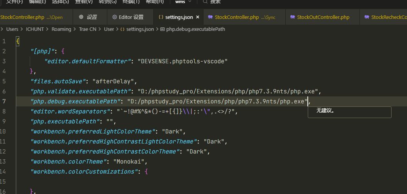407x194 pixels.
Task: Switch to StockController.php ...\Open tab
Action: coord(36,17)
